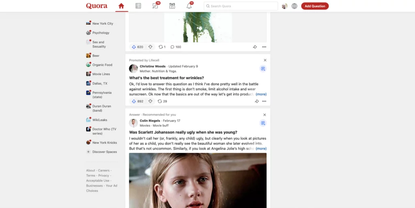Click the Your Ad Choices link
The width and height of the screenshot is (415, 208).
pos(102,188)
